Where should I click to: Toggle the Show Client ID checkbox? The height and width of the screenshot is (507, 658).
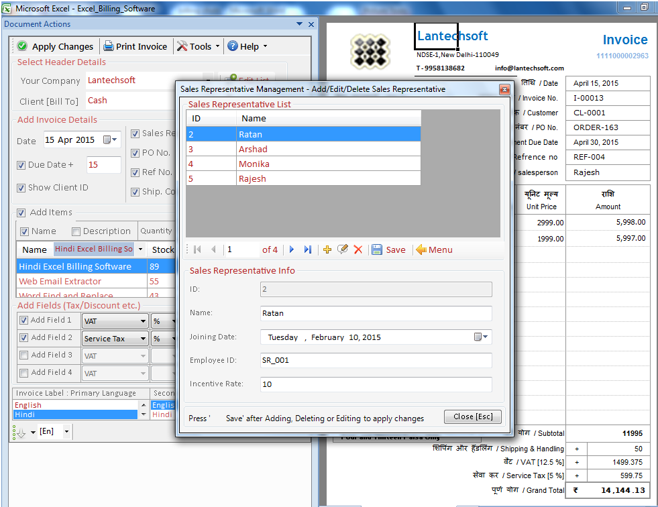coord(21,188)
